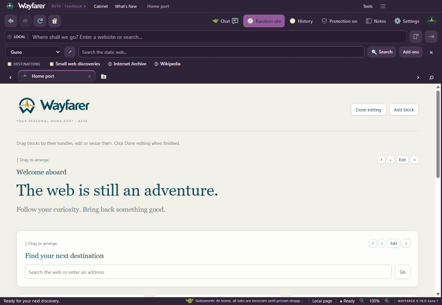
Task: Click the 100% zoom level
Action: (374, 301)
